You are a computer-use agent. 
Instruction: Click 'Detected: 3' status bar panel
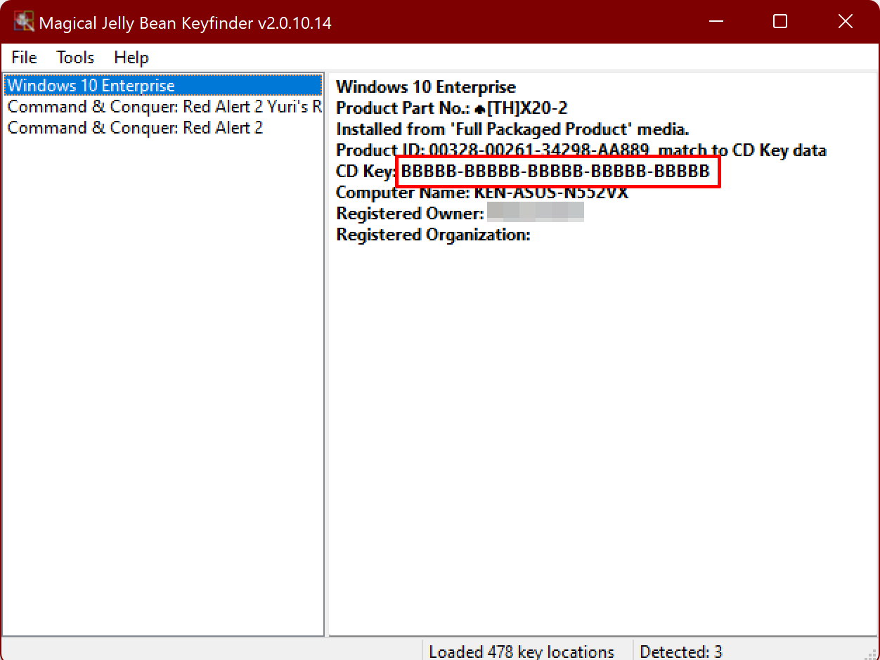pos(680,652)
